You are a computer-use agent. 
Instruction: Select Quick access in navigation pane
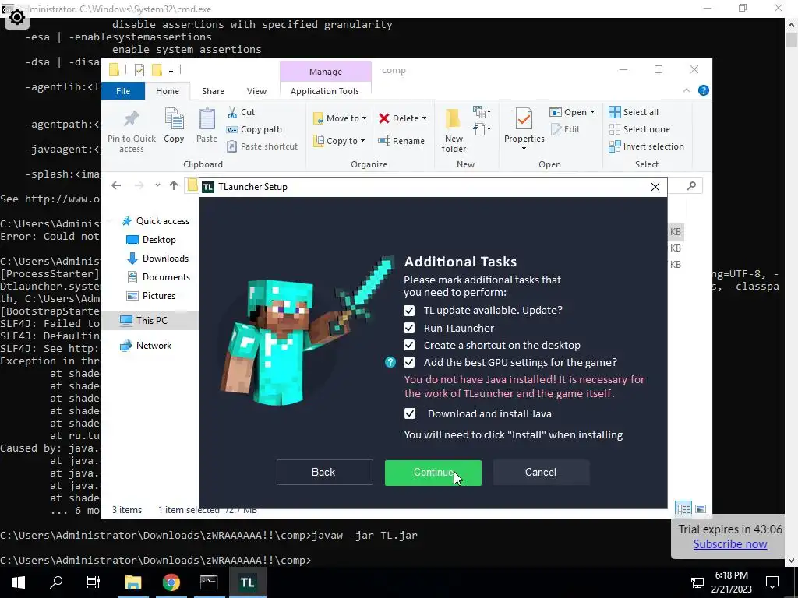tap(156, 221)
